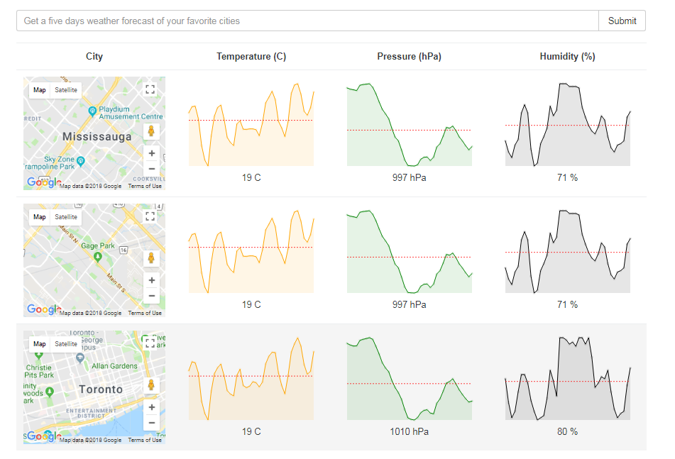675x459 pixels.
Task: Switch Mississauga map to Satellite view
Action: (65, 89)
